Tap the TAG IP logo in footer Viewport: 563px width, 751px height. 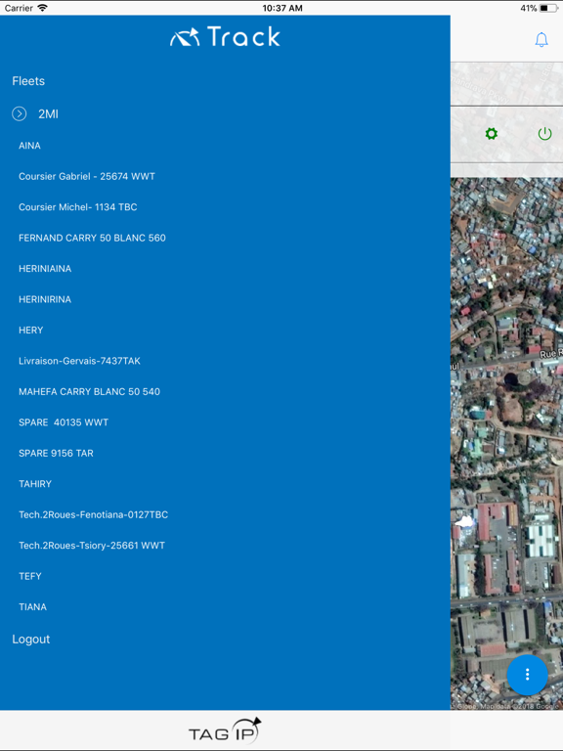click(x=225, y=729)
